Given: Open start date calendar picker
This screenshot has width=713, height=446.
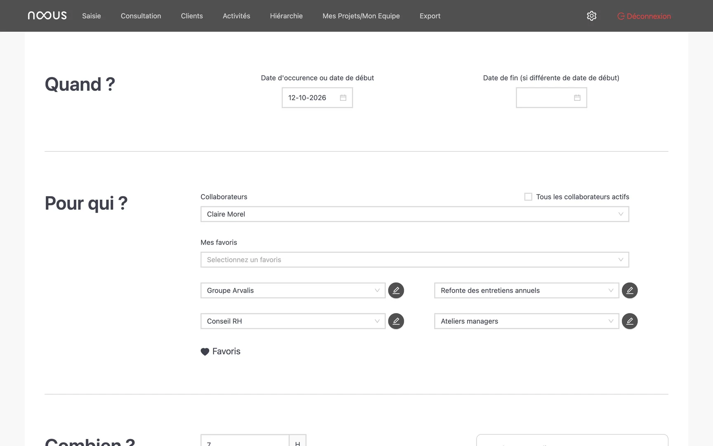Looking at the screenshot, I should click(343, 98).
